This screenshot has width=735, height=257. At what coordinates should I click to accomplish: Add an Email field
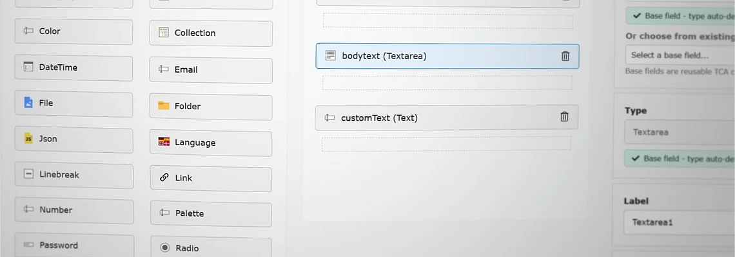point(211,70)
